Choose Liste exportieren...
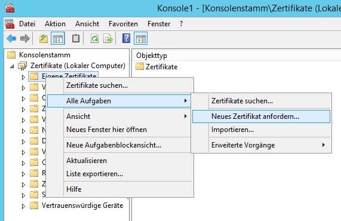 [120, 174]
